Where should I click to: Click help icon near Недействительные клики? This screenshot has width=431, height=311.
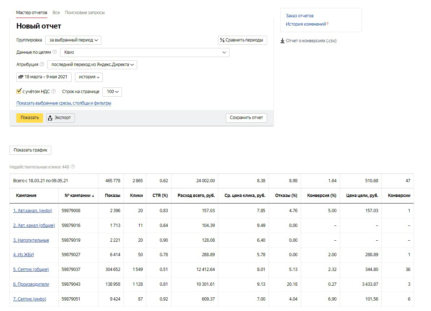(x=73, y=167)
